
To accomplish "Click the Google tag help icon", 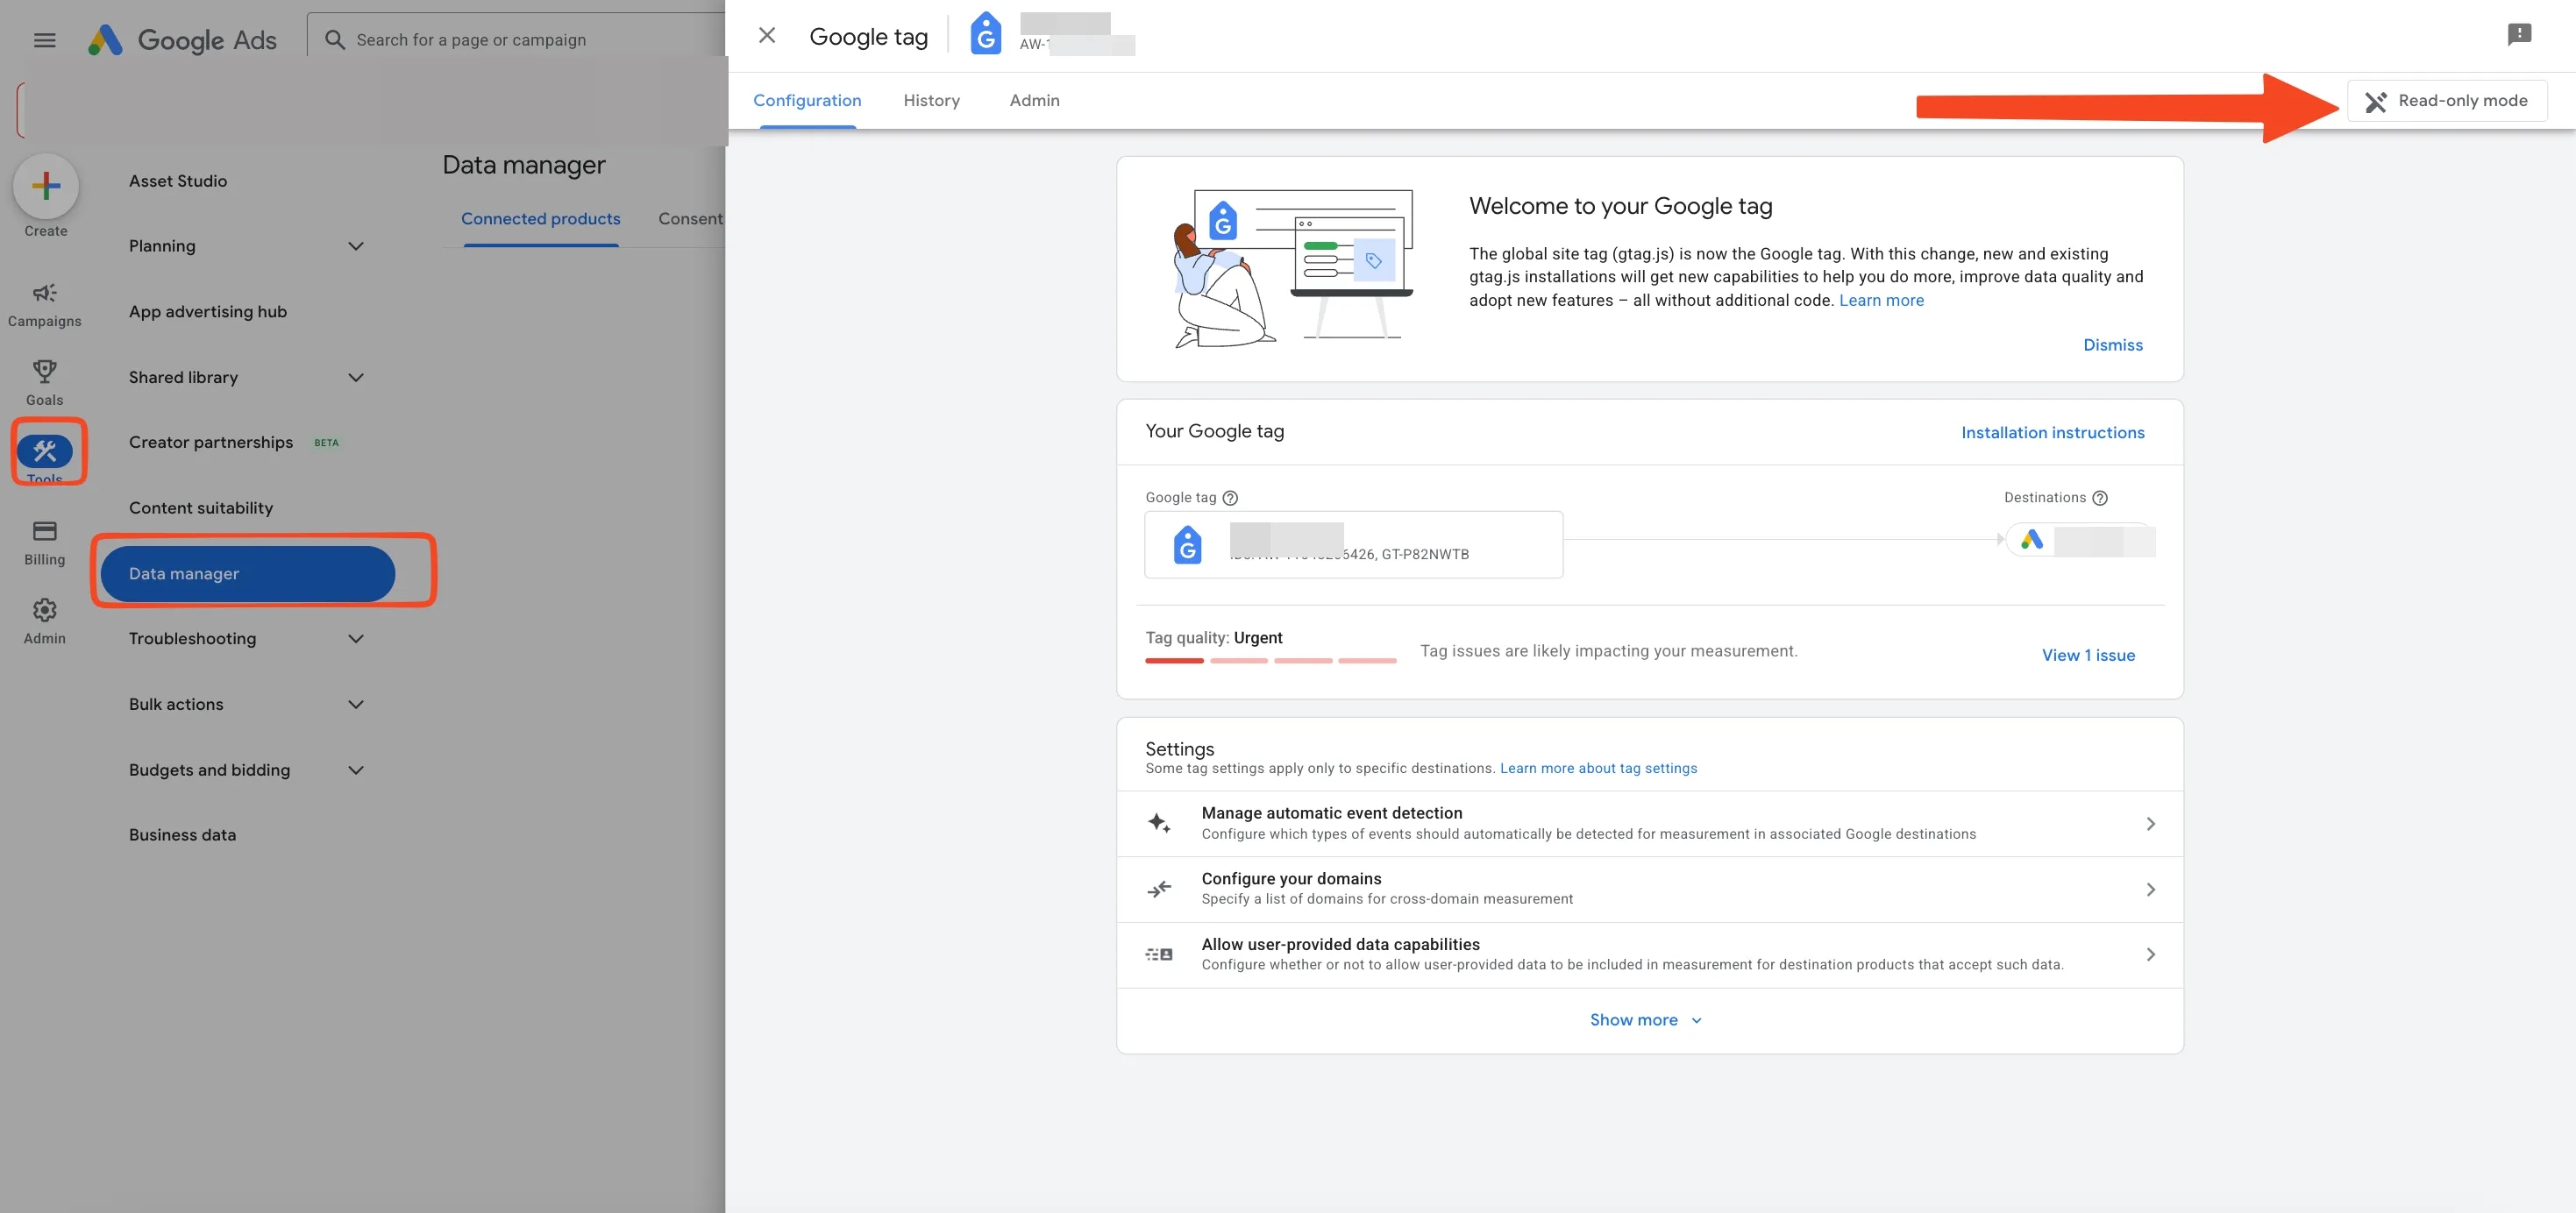I will 1231,498.
